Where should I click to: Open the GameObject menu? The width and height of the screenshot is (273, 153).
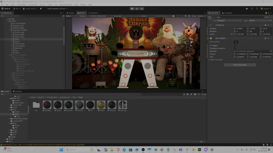click(x=21, y=5)
